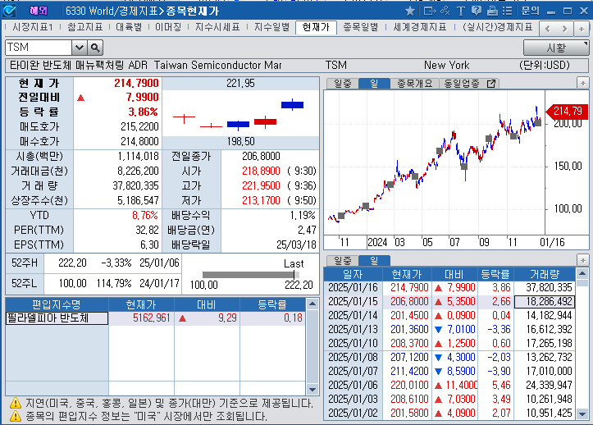The height and width of the screenshot is (425, 593).
Task: Switch to the 참고지표 tab
Action: point(85,27)
